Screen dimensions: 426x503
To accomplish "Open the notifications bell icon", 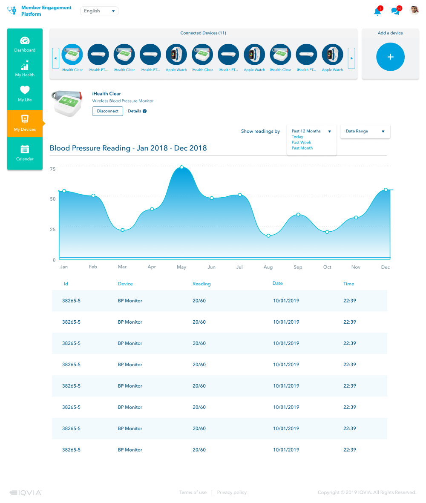I will point(377,11).
